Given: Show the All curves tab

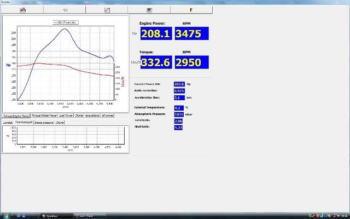Looking at the screenshot, I should pyautogui.click(x=107, y=116).
